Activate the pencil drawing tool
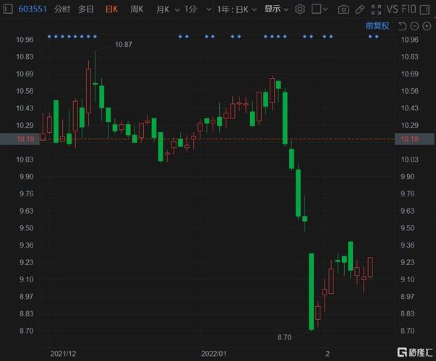Image resolution: width=436 pixels, height=361 pixels. 360,9
